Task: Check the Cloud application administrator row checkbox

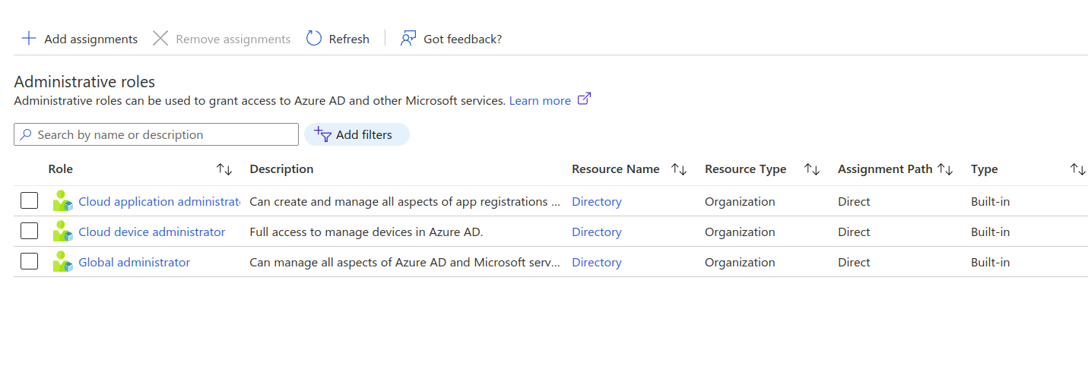Action: coord(29,201)
